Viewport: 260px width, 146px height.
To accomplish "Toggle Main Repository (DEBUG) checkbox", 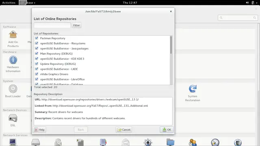I will click(x=37, y=54).
